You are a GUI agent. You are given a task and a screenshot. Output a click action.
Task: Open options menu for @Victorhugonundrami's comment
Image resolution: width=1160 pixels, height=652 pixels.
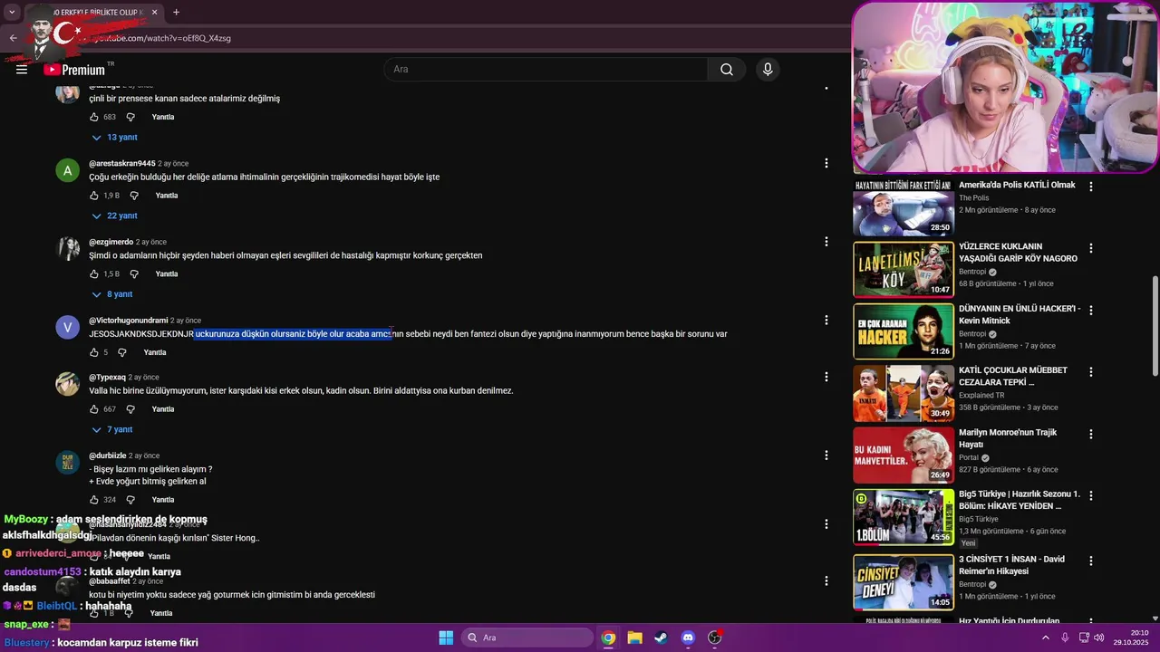(826, 320)
